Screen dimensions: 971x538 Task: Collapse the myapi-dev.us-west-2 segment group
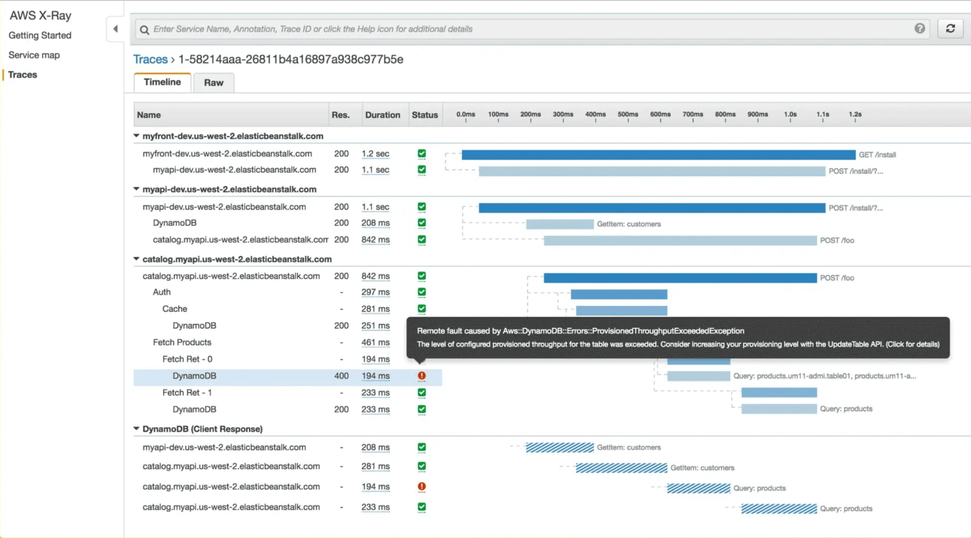coord(136,189)
